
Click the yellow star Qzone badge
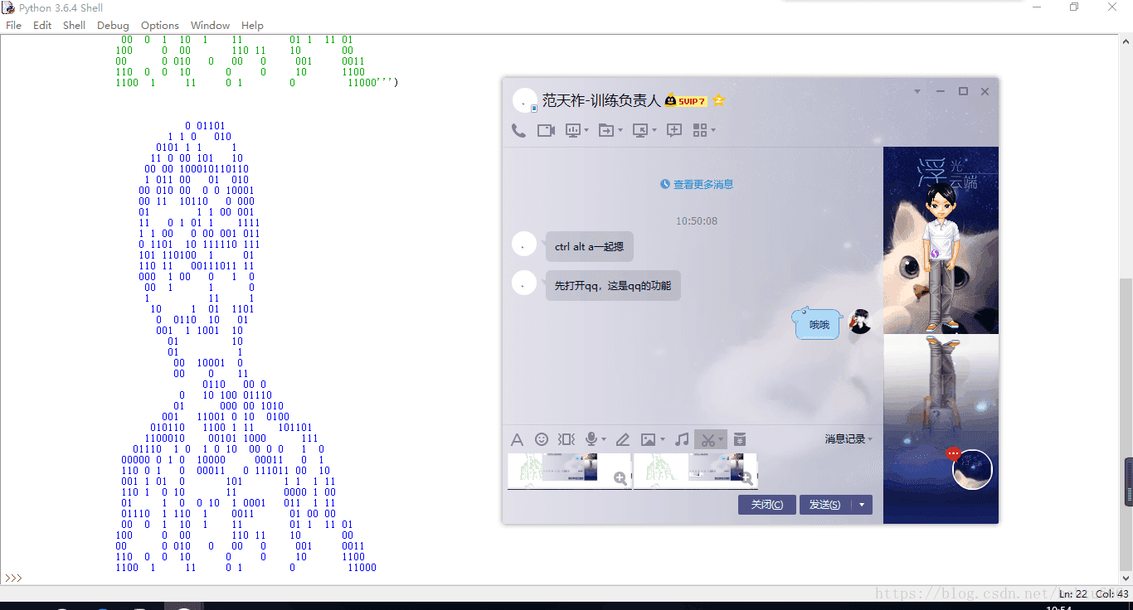tap(719, 101)
